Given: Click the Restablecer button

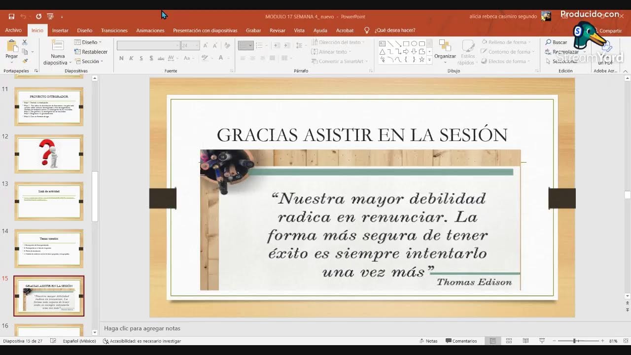Looking at the screenshot, I should tap(91, 52).
